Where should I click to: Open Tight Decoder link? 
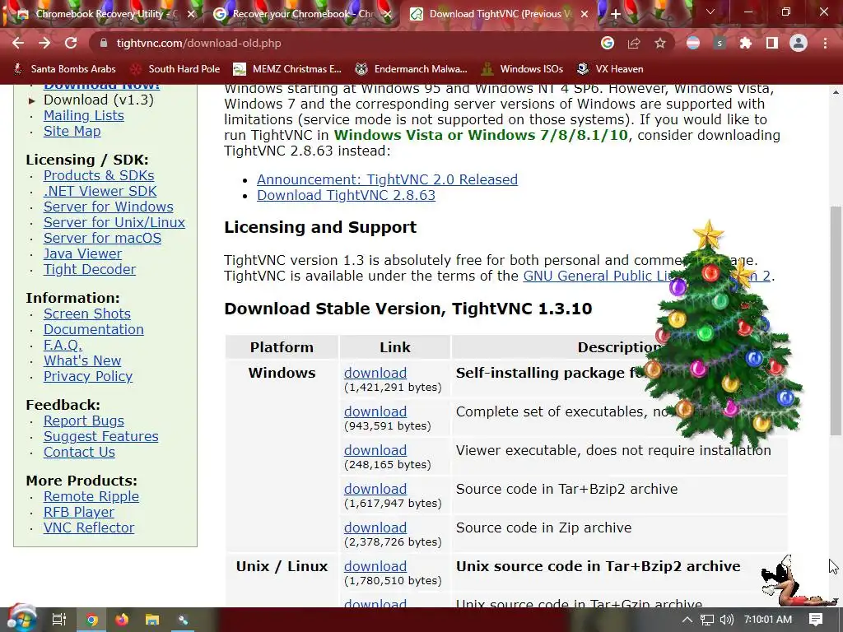(89, 269)
